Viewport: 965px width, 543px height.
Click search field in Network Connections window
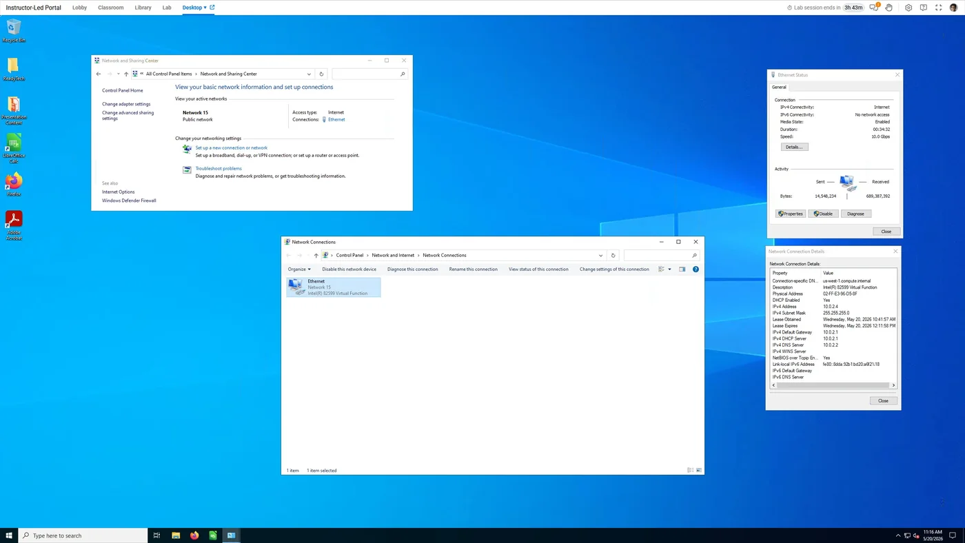[662, 255]
